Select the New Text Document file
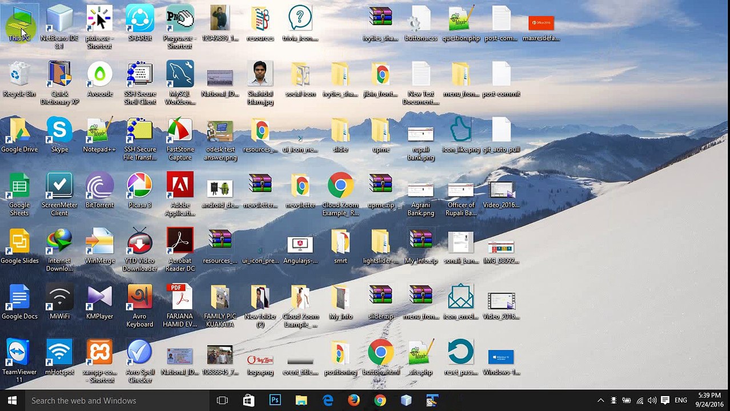 (x=421, y=83)
